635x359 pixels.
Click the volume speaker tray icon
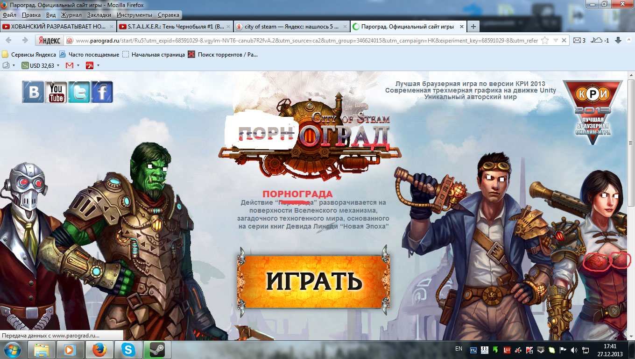(574, 349)
